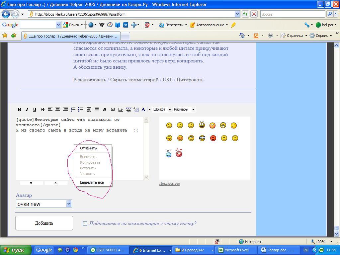Select the 'Еще про Гослар' browser tab
This screenshot has width=340, height=255.
click(x=70, y=36)
